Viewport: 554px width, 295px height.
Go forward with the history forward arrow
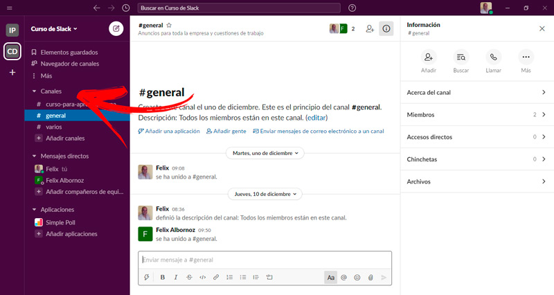tap(111, 8)
